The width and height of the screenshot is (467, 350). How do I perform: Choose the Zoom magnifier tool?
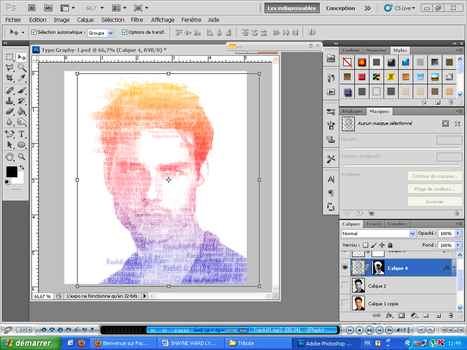tap(21, 156)
